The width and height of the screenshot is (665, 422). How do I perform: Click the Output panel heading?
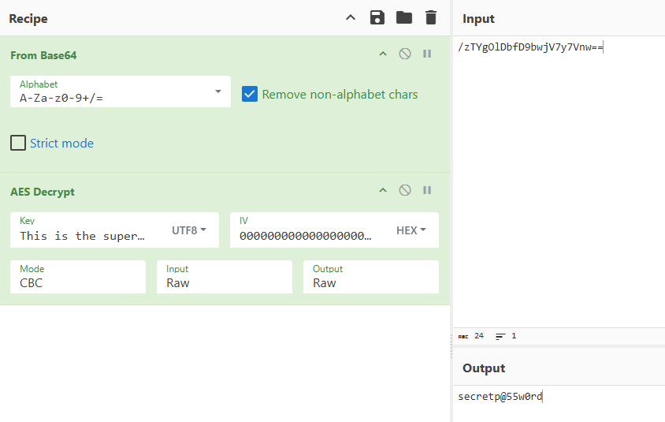pos(484,368)
